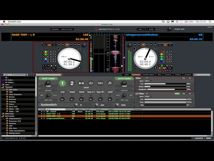Screen dimensions: 214x161
Task: Switch left deck to abs mode
Action: pos(44,45)
